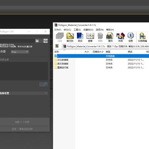Show archive 信息 info icon

click(131, 37)
